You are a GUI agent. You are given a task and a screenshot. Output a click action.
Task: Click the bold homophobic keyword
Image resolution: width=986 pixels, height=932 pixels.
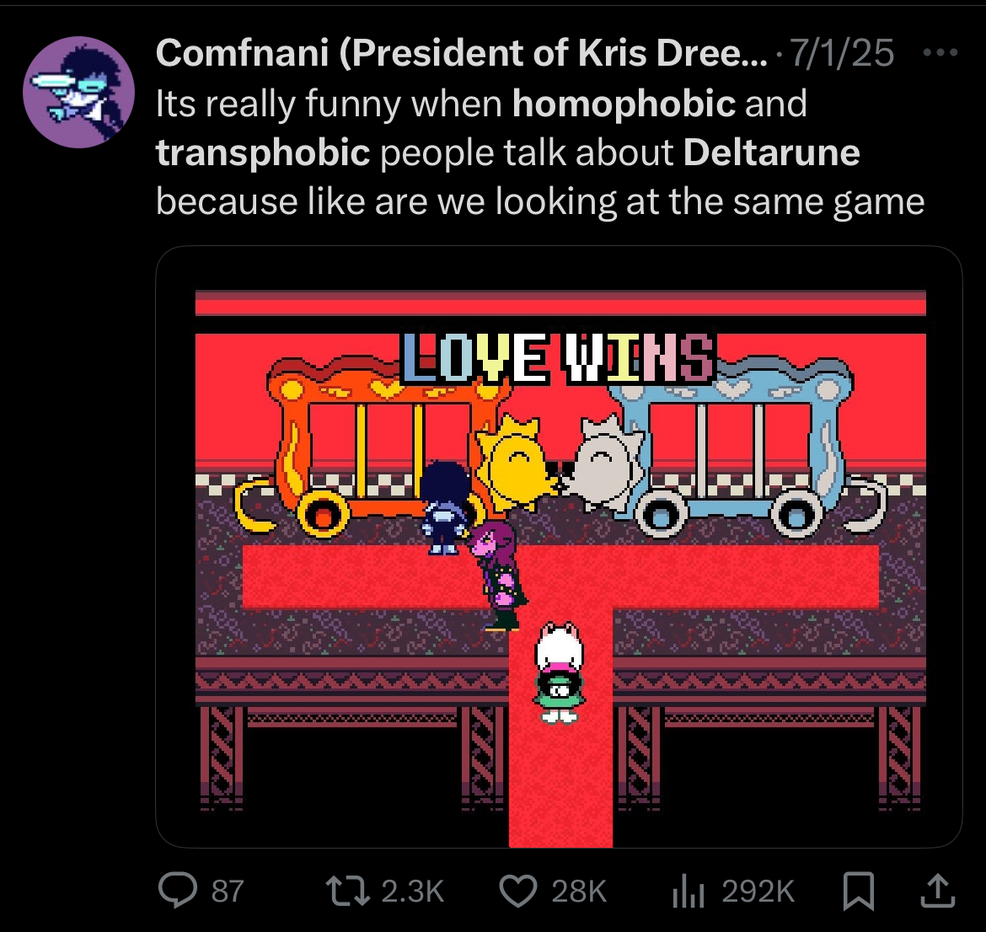pyautogui.click(x=624, y=103)
